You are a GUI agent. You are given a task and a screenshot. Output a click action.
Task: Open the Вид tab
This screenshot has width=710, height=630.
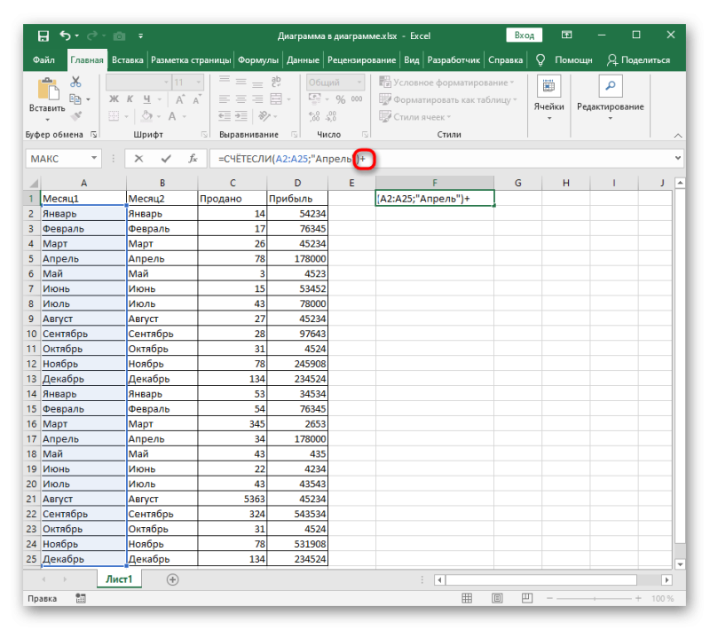[411, 59]
